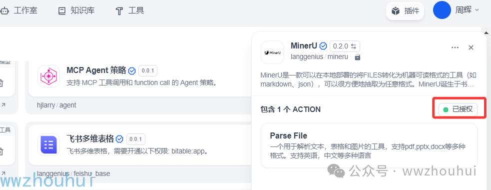Click the 飞书多维表格 plugin logo
This screenshot has height=190, width=491.
[48, 144]
